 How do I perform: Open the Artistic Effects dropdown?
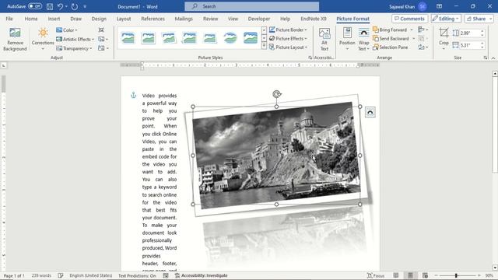75,39
